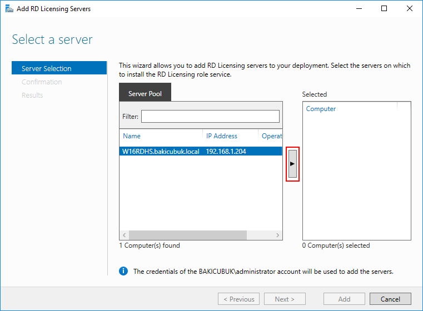Click the Cancel button
This screenshot has width=423, height=311.
tap(390, 299)
